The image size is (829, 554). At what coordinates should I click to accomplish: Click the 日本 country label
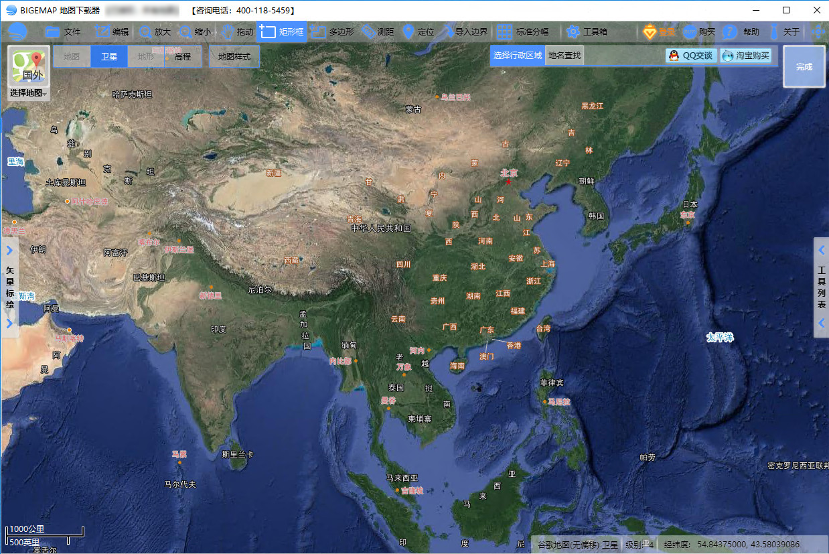click(x=690, y=204)
